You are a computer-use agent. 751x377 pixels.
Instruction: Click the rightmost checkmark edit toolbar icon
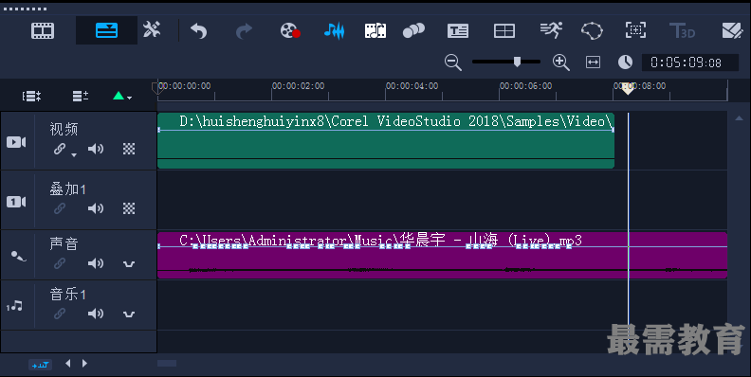(x=732, y=30)
